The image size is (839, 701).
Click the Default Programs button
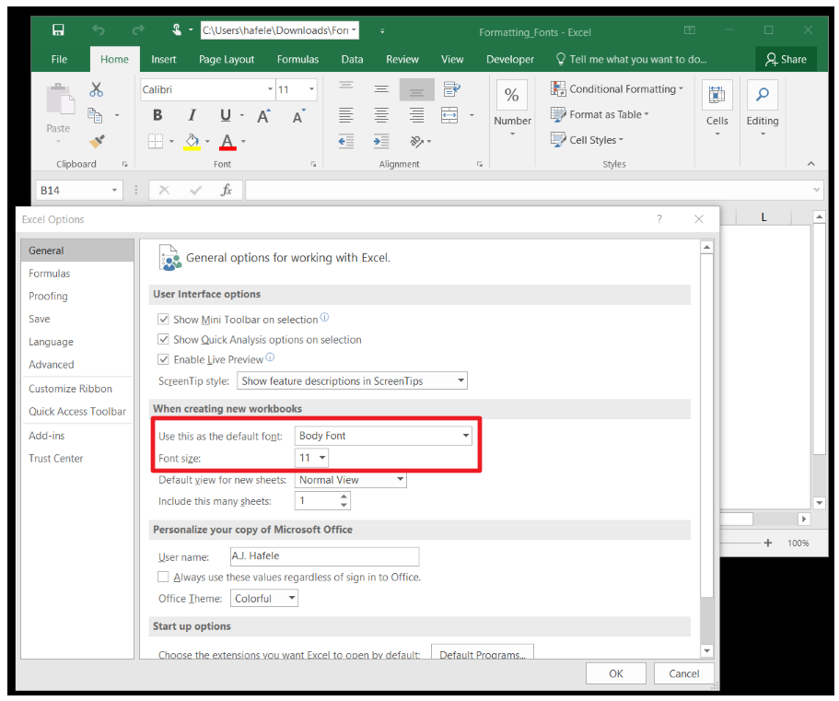click(482, 654)
